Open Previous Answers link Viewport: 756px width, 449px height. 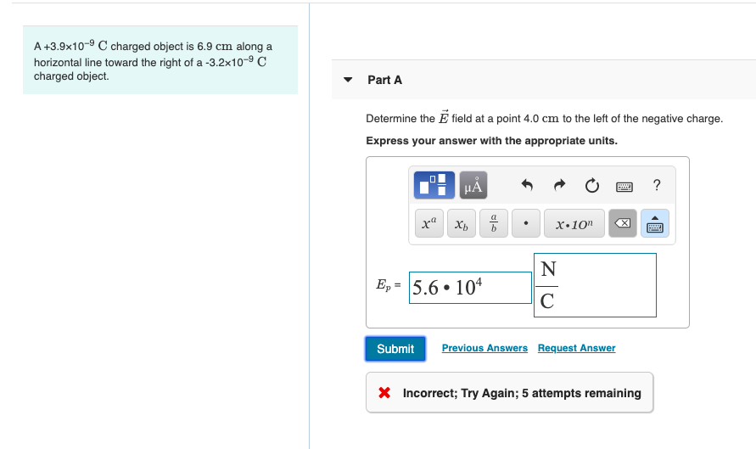(484, 348)
